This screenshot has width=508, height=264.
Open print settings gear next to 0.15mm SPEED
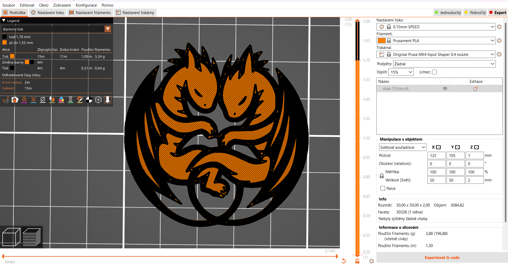coord(499,27)
